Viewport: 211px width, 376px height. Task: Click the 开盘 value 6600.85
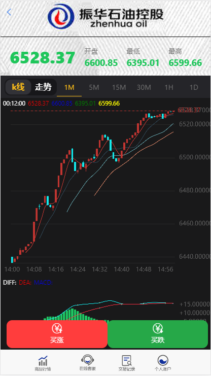click(x=101, y=63)
